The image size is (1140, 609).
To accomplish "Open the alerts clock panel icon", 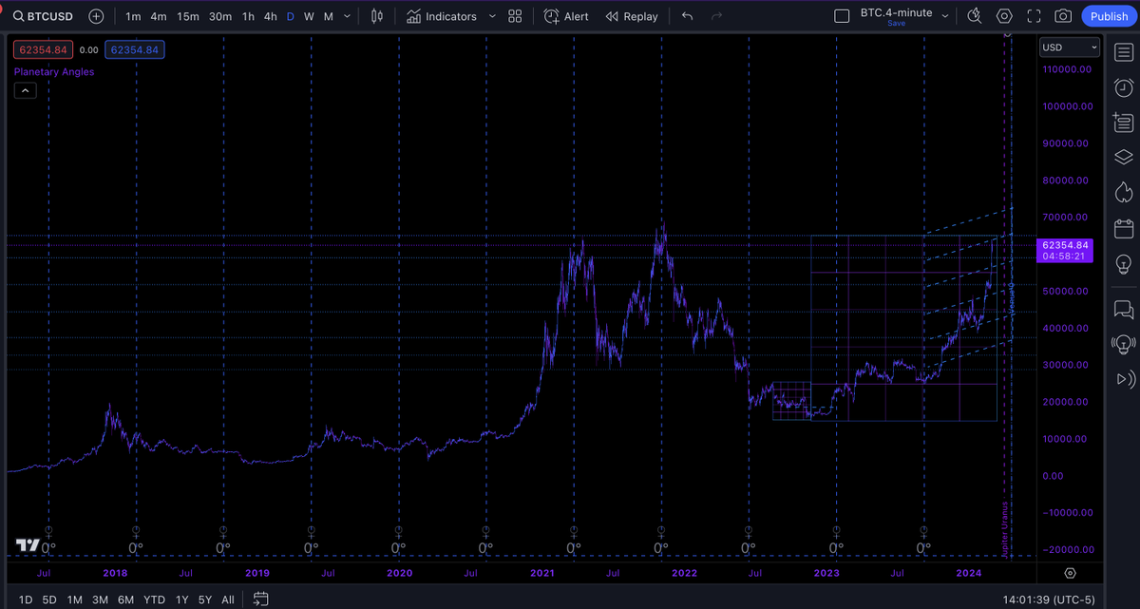I will pos(1124,87).
